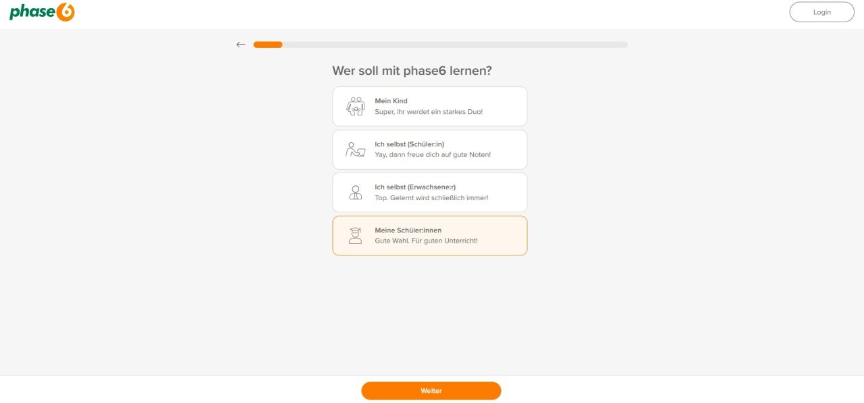
Task: Click the progress bar at the top
Action: [x=439, y=44]
